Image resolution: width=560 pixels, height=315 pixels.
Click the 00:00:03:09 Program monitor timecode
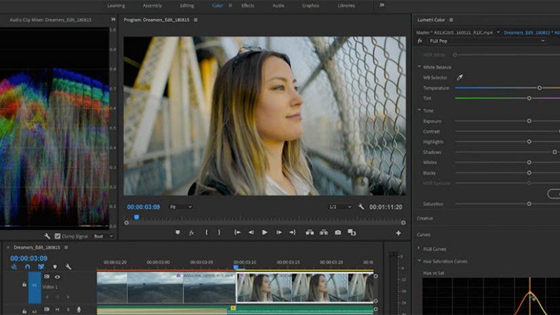143,207
